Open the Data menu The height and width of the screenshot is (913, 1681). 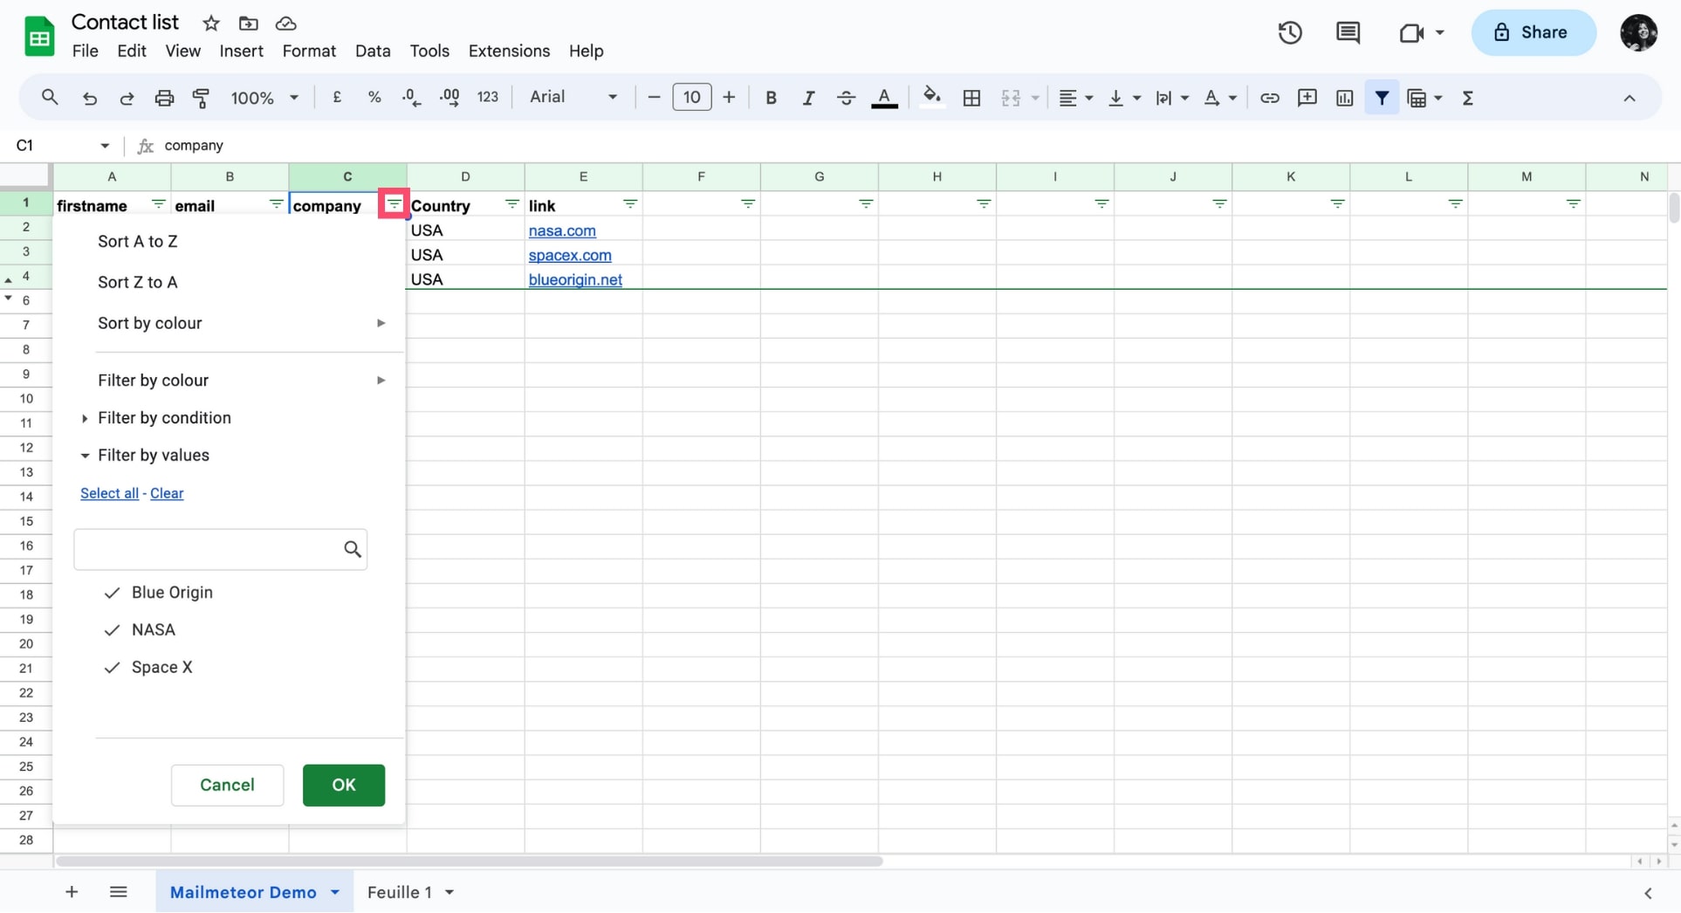[373, 51]
